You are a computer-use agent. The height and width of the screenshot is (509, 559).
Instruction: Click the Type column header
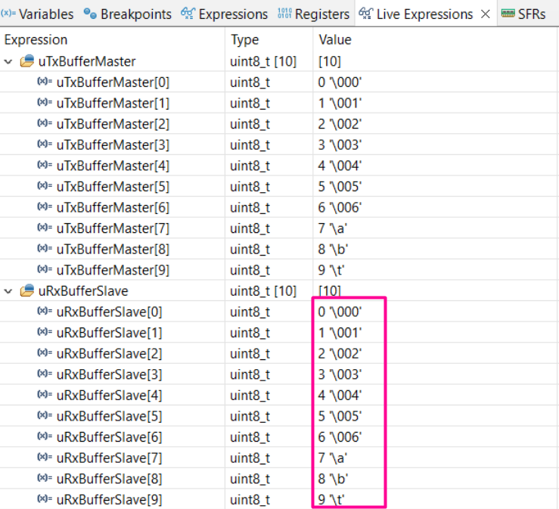[244, 39]
